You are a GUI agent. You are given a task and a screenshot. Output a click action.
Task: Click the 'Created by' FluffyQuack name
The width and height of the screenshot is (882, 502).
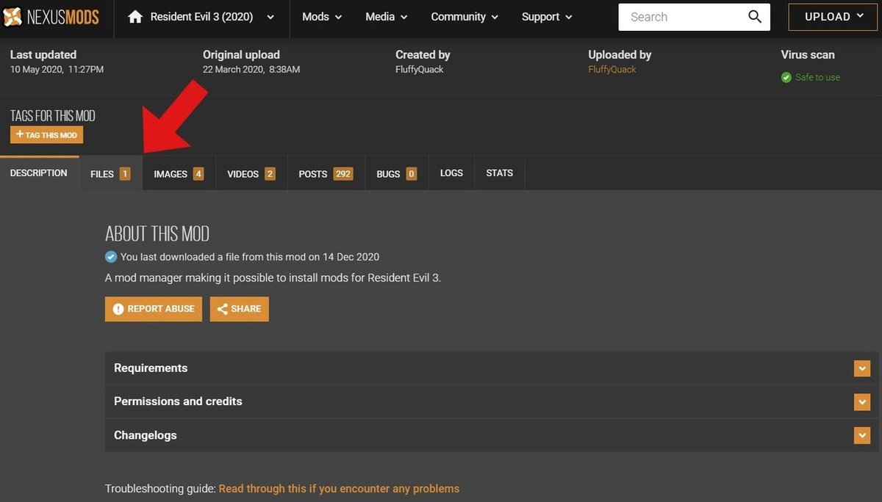(420, 70)
